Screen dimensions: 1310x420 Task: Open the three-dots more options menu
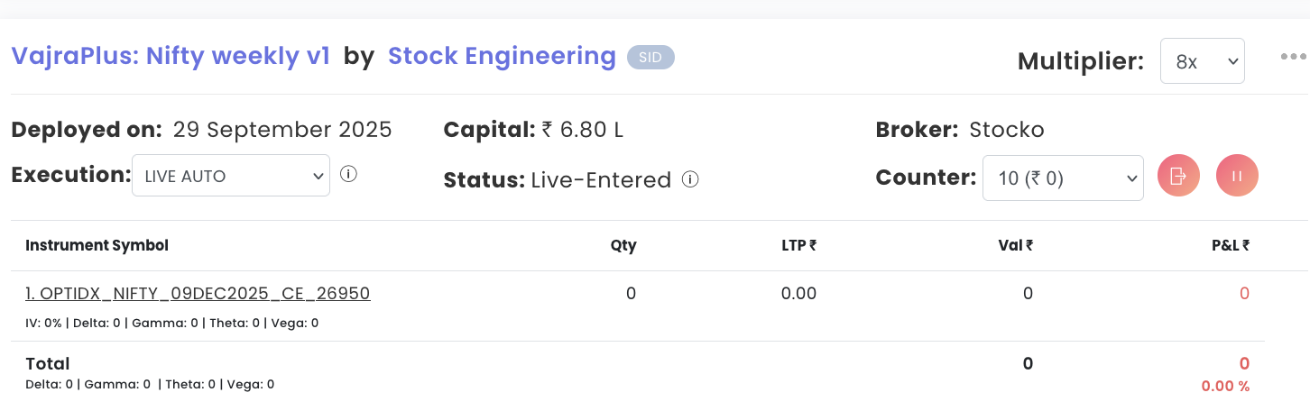(x=1294, y=57)
